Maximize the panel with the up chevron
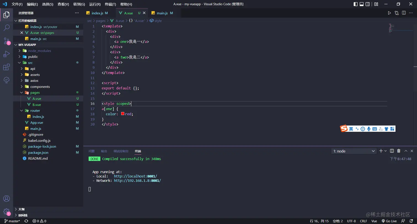The height and width of the screenshot is (224, 417). (406, 151)
